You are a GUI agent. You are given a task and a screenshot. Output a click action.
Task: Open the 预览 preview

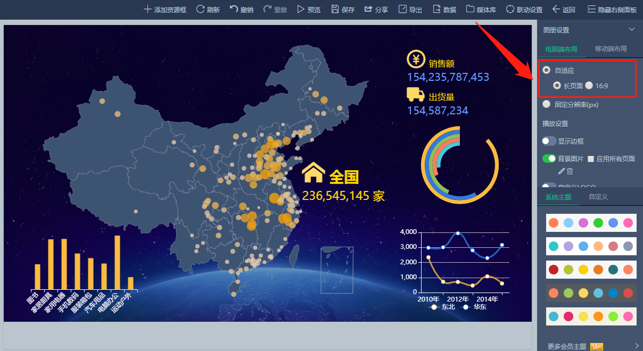[x=308, y=10]
